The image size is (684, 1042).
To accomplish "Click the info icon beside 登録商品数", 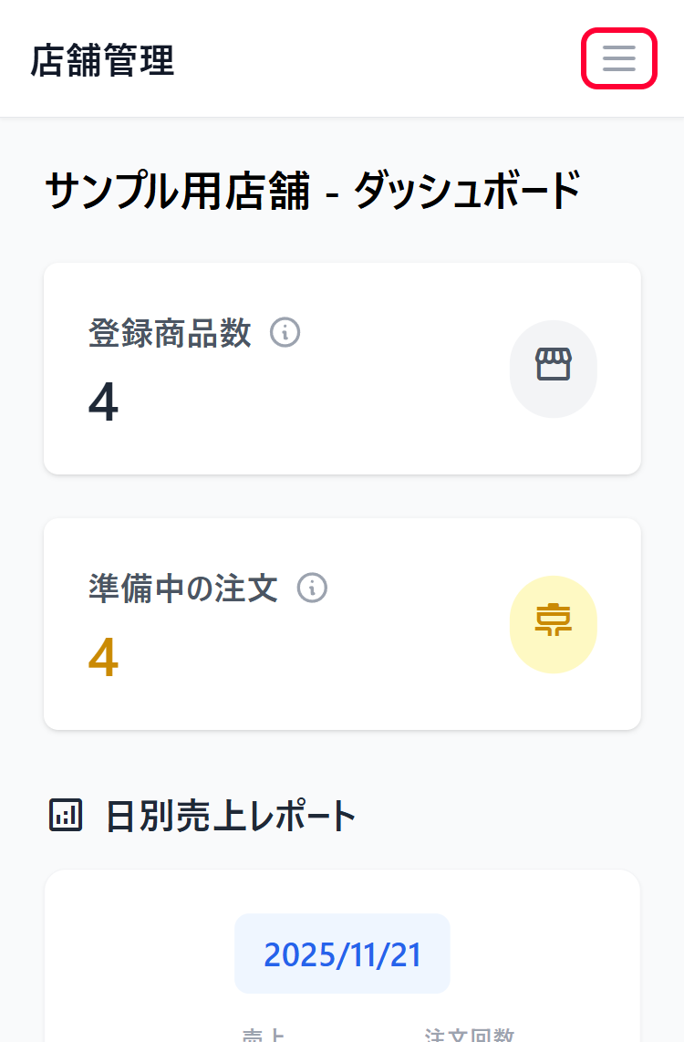I will [x=285, y=331].
